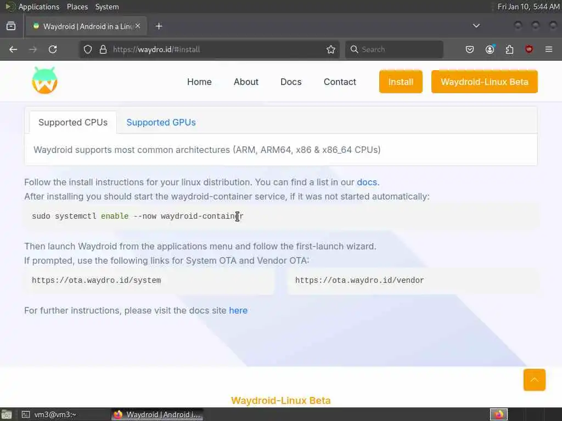Open the About nav link
This screenshot has height=421, width=562.
coord(246,82)
